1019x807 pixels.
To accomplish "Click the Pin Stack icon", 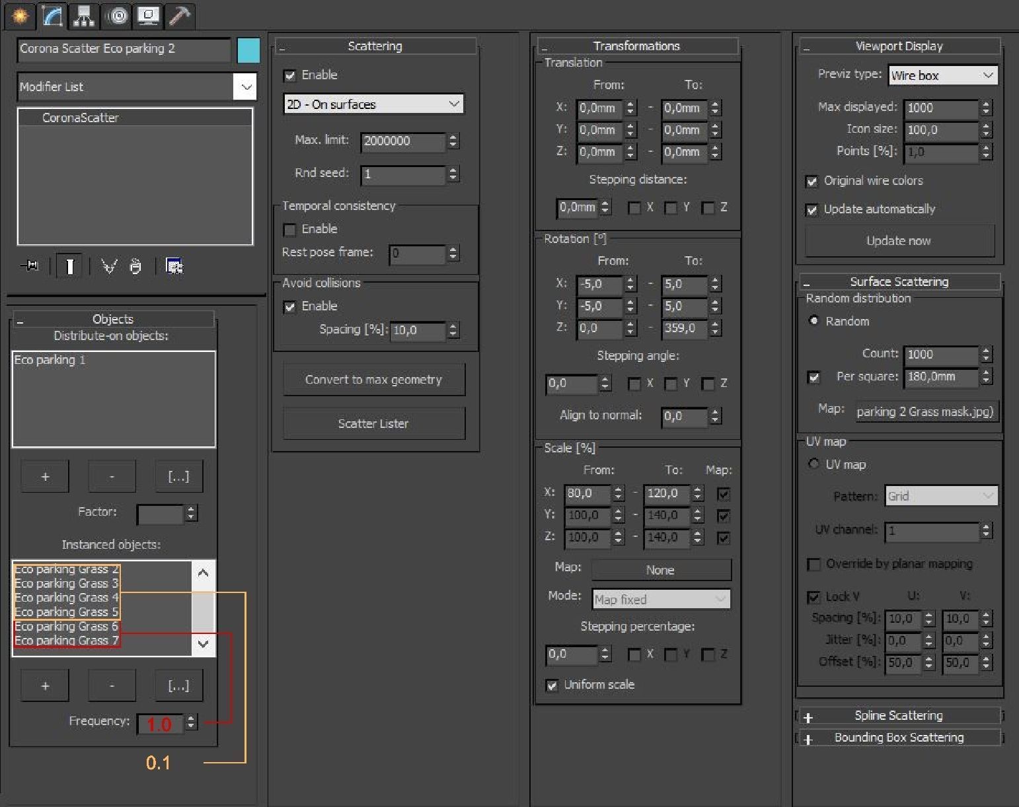I will [x=30, y=266].
